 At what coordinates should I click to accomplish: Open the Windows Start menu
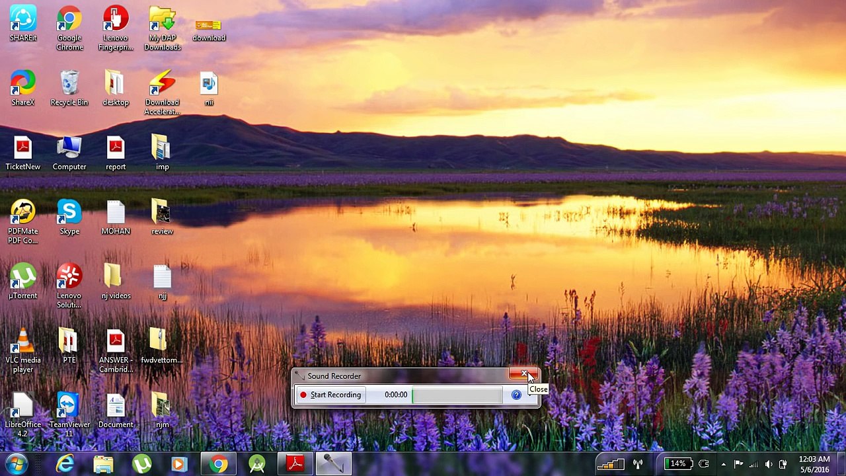coord(16,464)
